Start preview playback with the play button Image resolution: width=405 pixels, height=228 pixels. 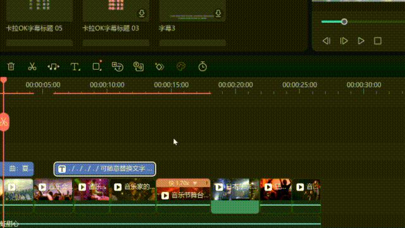click(x=361, y=41)
